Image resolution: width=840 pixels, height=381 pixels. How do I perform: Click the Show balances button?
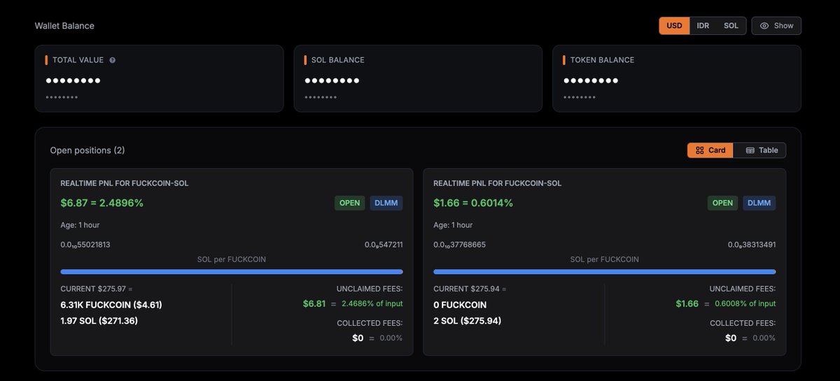point(776,26)
